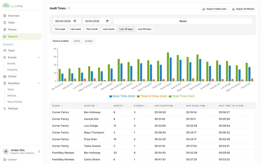Click the download icon in Export visible rows
Image resolution: width=262 pixels, height=164 pixels.
204,9
